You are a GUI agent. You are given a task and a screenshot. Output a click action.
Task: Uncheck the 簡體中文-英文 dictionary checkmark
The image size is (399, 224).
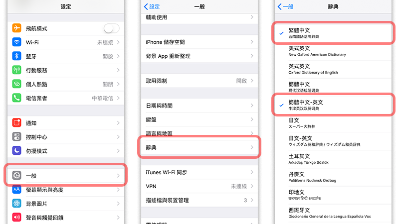coord(281,105)
